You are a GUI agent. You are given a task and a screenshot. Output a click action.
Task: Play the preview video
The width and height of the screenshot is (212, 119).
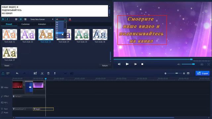click(x=127, y=64)
